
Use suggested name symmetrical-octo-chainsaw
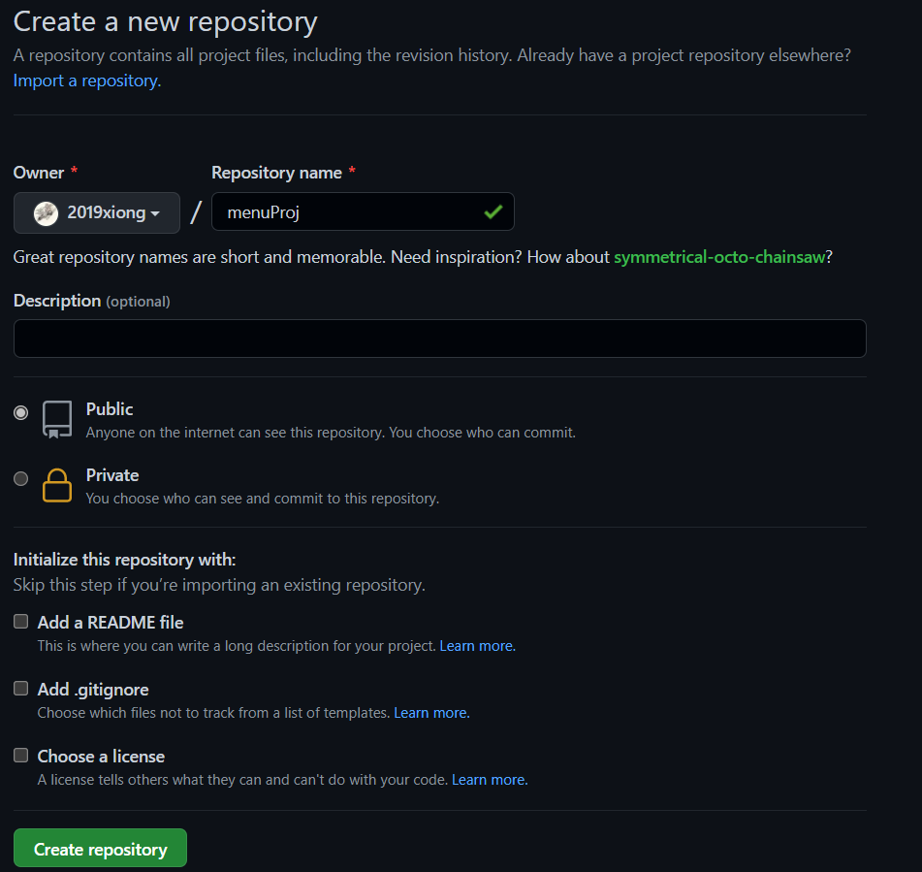(x=719, y=257)
